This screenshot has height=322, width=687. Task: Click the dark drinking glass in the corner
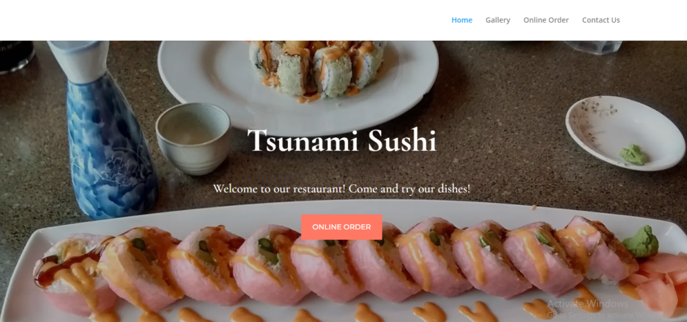(17, 56)
